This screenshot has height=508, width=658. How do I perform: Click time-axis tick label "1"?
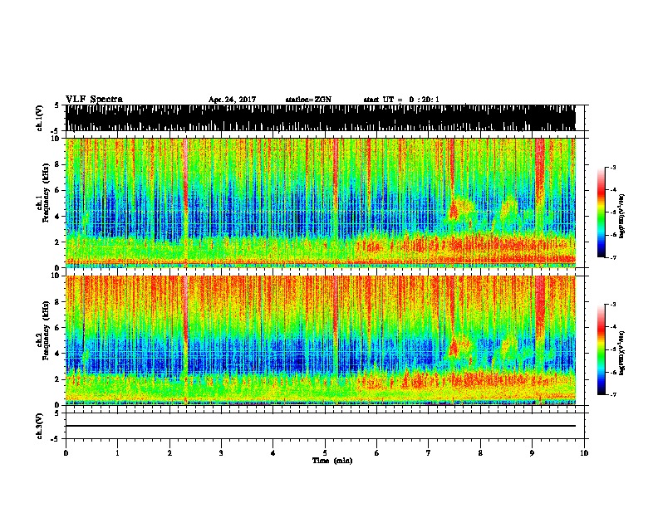click(x=117, y=453)
